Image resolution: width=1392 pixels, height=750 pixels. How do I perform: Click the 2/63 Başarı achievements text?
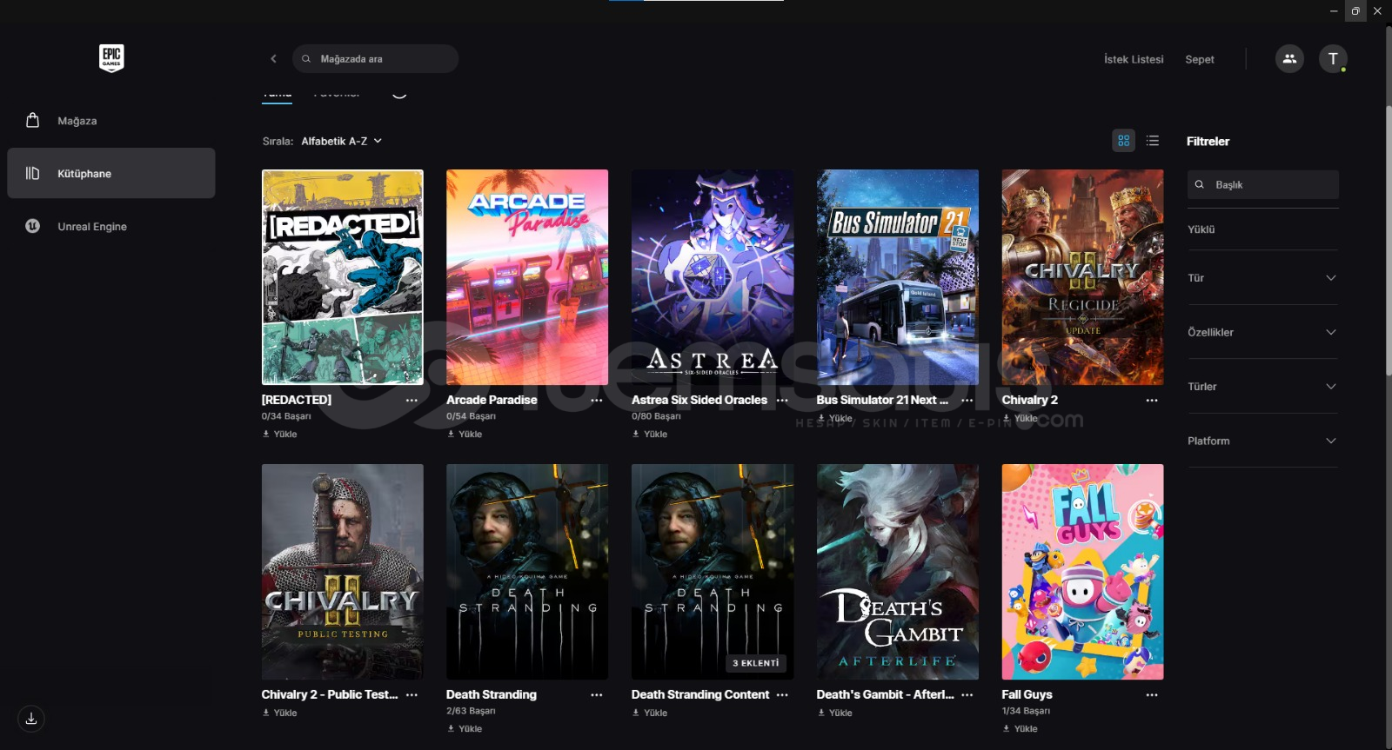pos(471,711)
